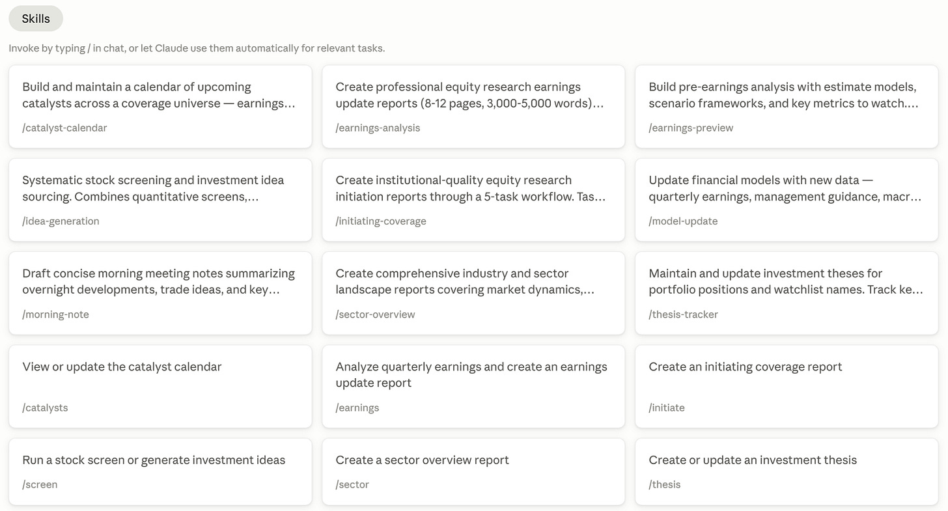Select the /idea-generation skill card
The image size is (948, 511).
160,200
